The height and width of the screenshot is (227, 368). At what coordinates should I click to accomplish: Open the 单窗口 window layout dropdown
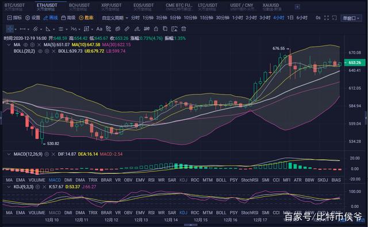[351, 18]
